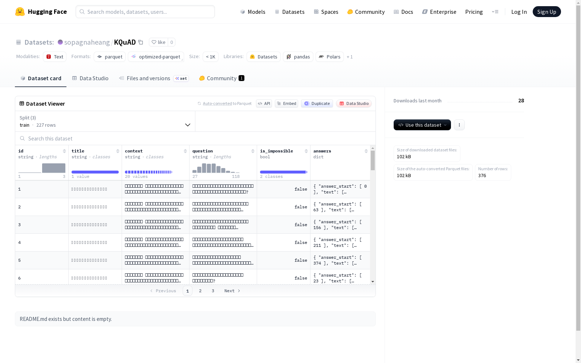
Task: Click the Next page button
Action: coord(232,291)
